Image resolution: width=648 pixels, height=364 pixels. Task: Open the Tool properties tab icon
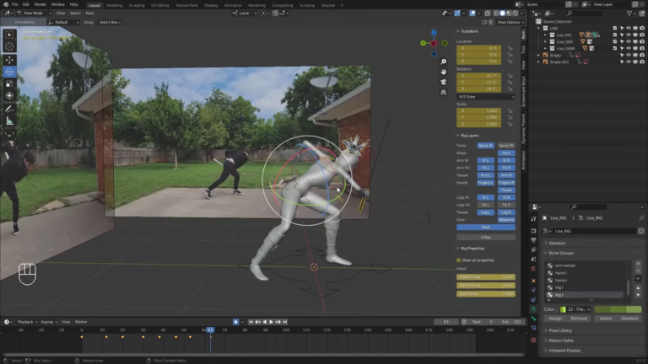coord(533,218)
